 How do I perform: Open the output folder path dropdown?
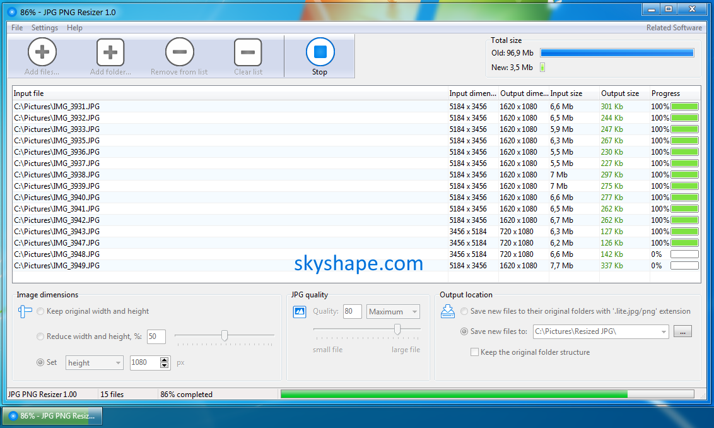point(664,331)
